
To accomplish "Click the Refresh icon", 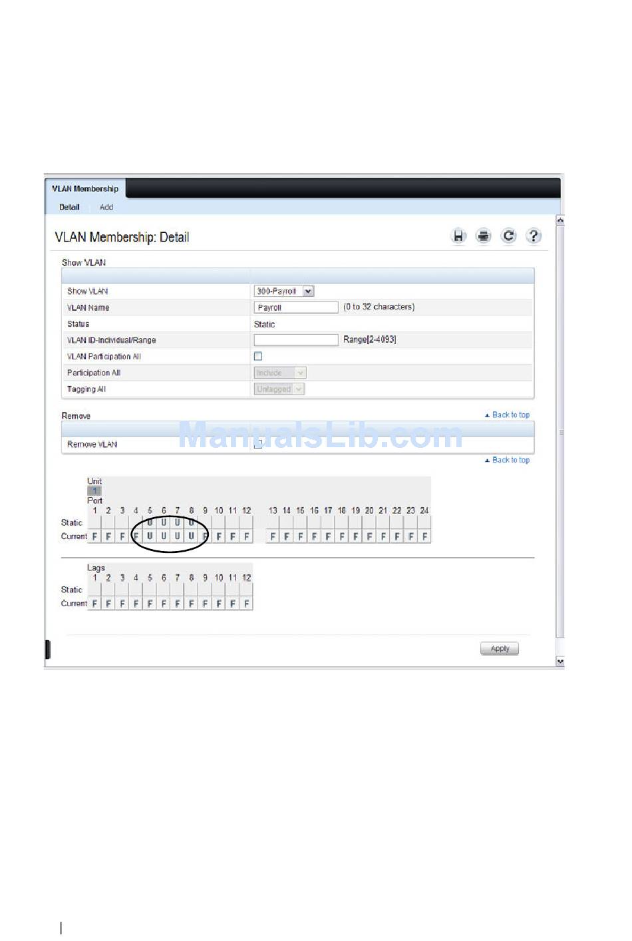I will 508,236.
